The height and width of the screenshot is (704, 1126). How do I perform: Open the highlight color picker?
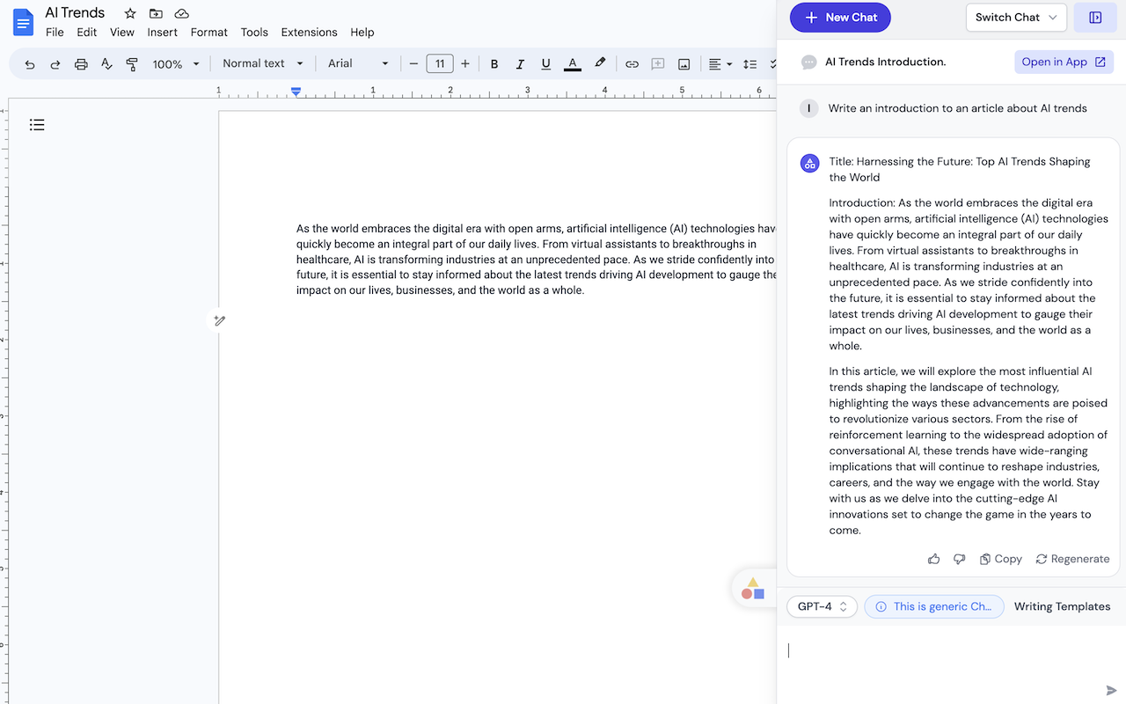click(x=600, y=63)
